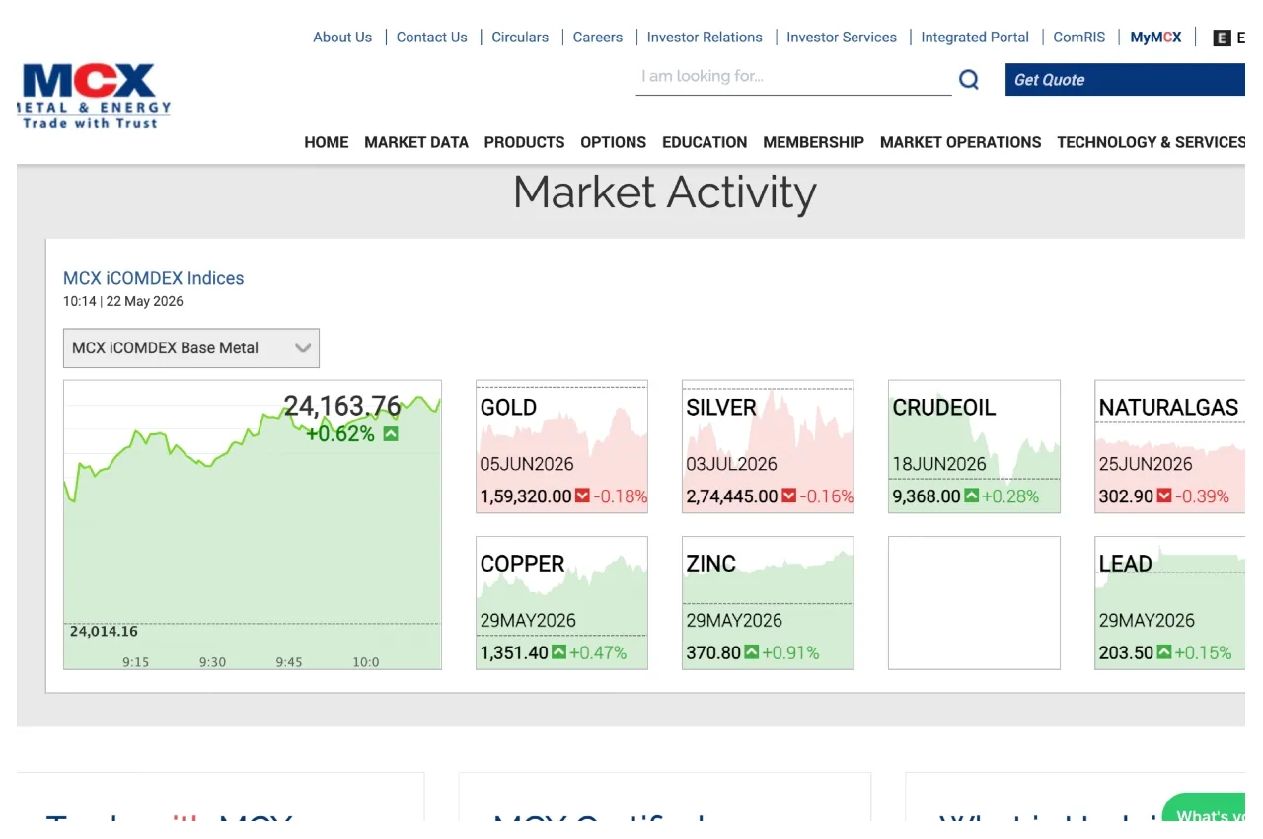The image size is (1263, 839).
Task: Go to Investor Services
Action: 842,38
